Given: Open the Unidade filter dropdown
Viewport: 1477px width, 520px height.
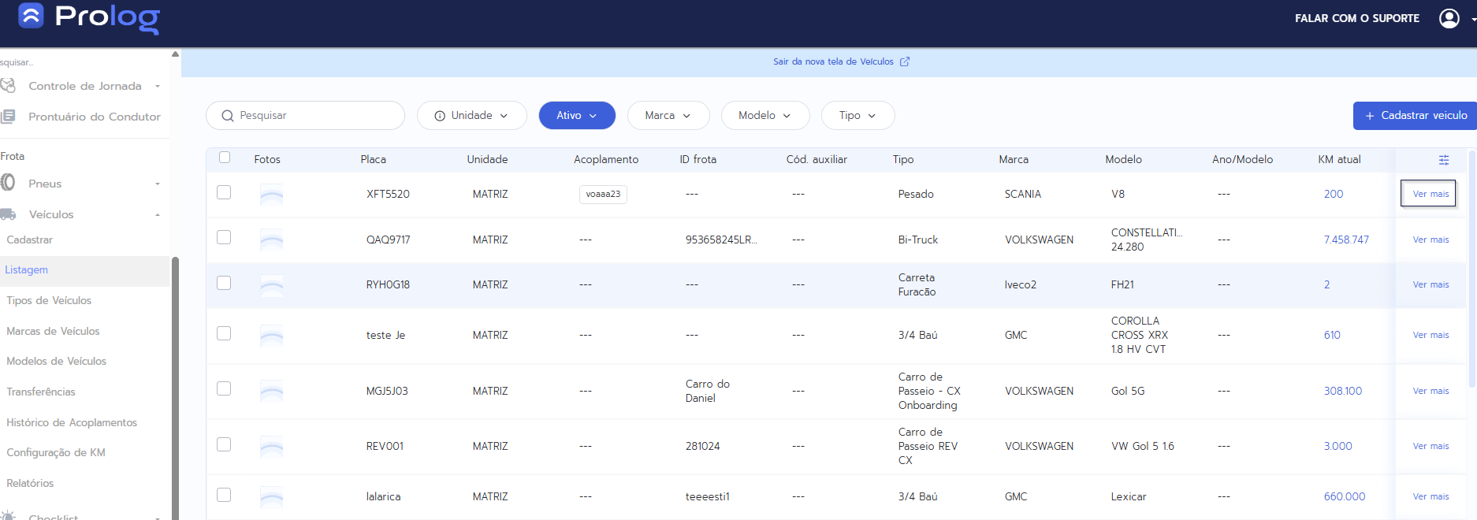Looking at the screenshot, I should click(x=471, y=116).
